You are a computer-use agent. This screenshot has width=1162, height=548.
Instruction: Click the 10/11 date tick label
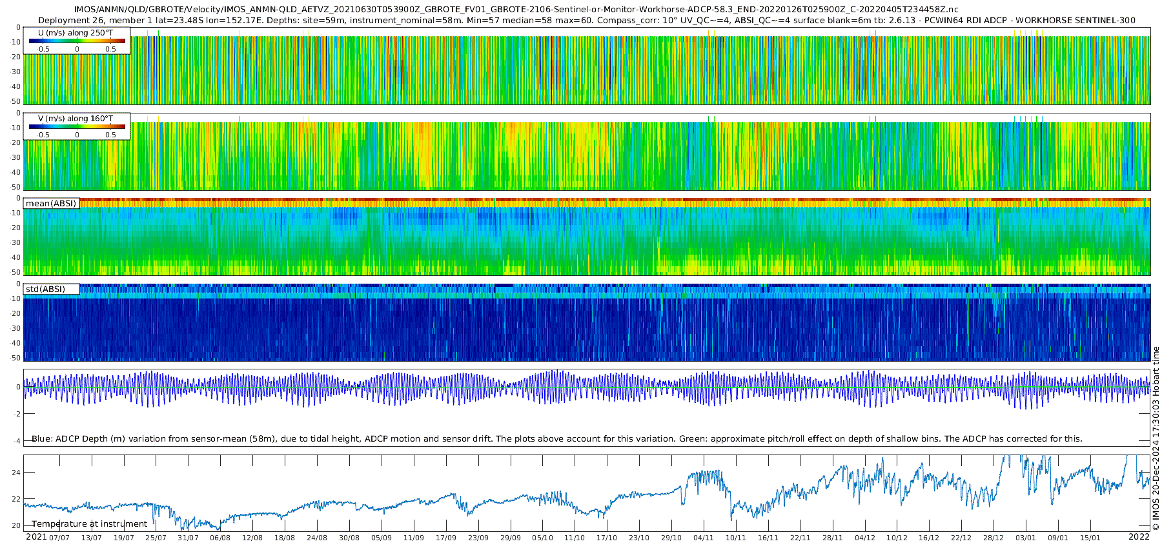(736, 538)
